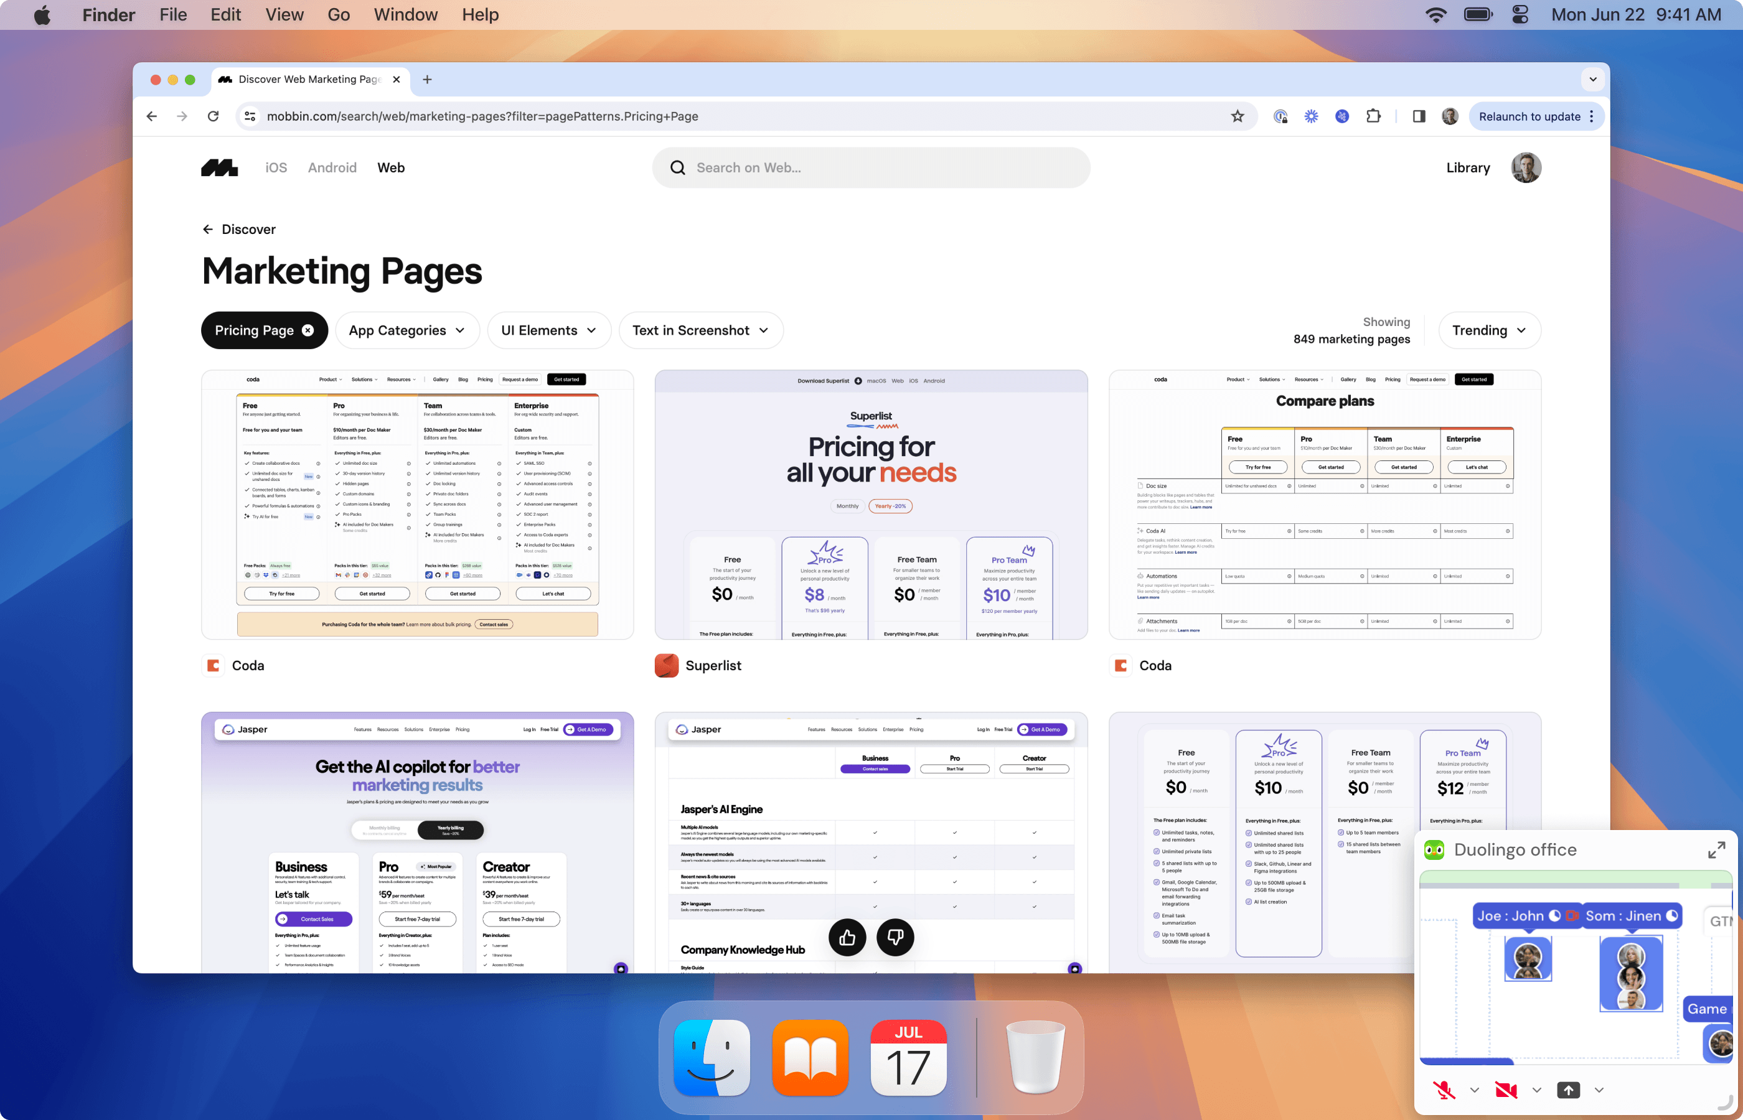Open Calendar from the Dock
The height and width of the screenshot is (1120, 1743).
click(909, 1057)
